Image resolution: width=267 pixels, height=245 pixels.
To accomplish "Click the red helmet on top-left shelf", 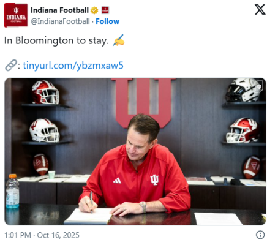I will 45,92.
